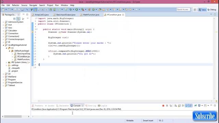The image size is (219, 123).
Task: Terminate the running program with red stop icon
Action: 163,106
